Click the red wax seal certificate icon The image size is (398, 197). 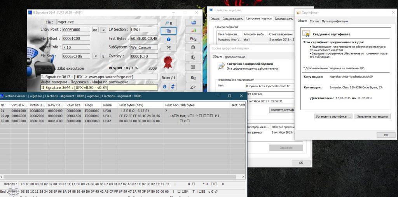(x=168, y=62)
